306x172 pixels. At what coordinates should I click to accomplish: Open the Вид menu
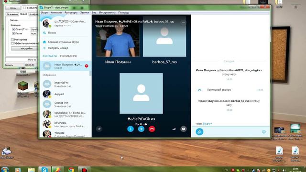click(94, 12)
